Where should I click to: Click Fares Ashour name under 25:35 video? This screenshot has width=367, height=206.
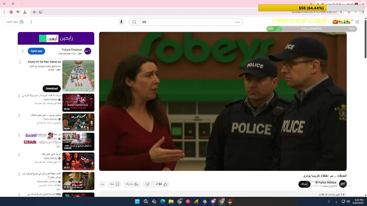(x=50, y=100)
